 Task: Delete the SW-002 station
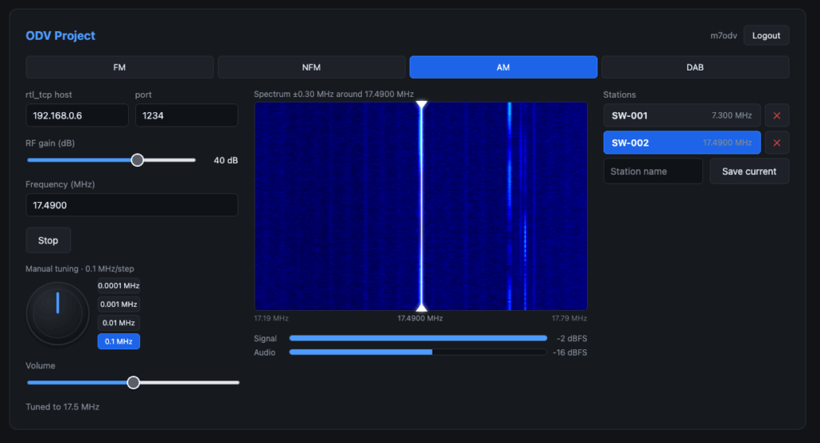777,143
